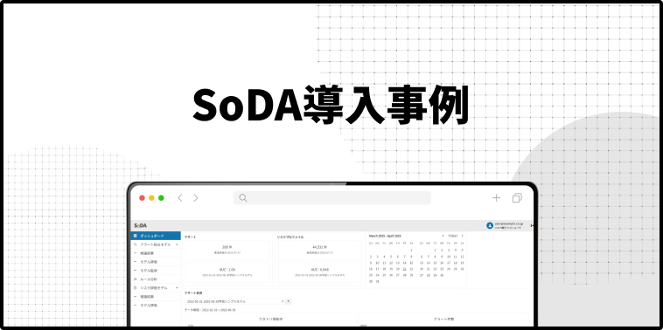Image resolution: width=663 pixels, height=330 pixels.
Task: Open the アラート model sidebar section
Action: (156, 244)
